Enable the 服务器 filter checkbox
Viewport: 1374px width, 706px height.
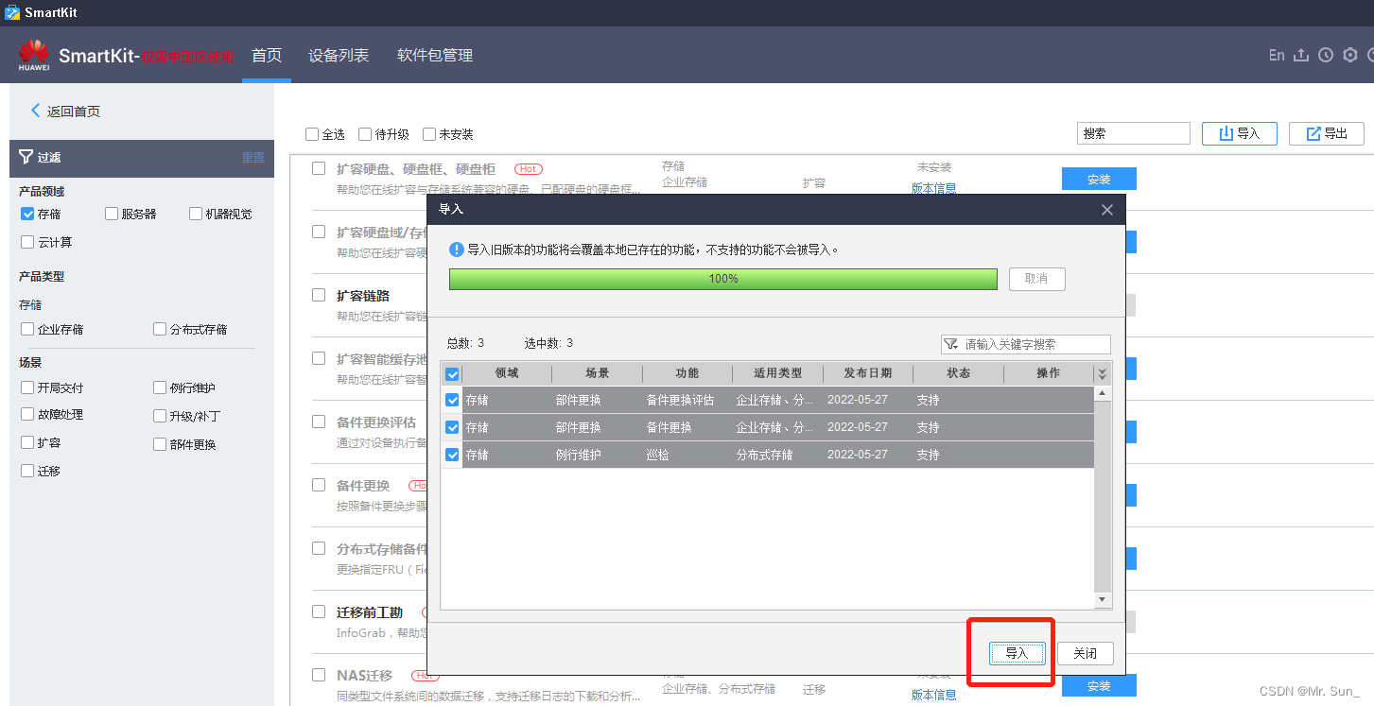[111, 213]
